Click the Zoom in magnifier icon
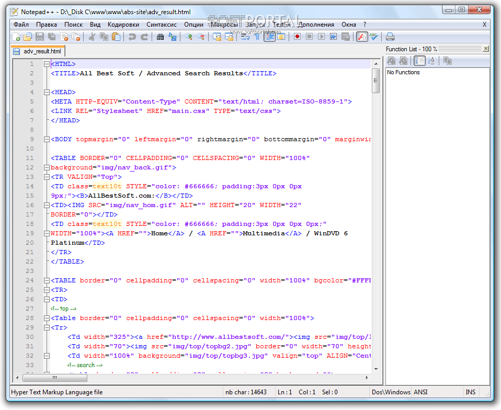The height and width of the screenshot is (410, 501). click(188, 37)
